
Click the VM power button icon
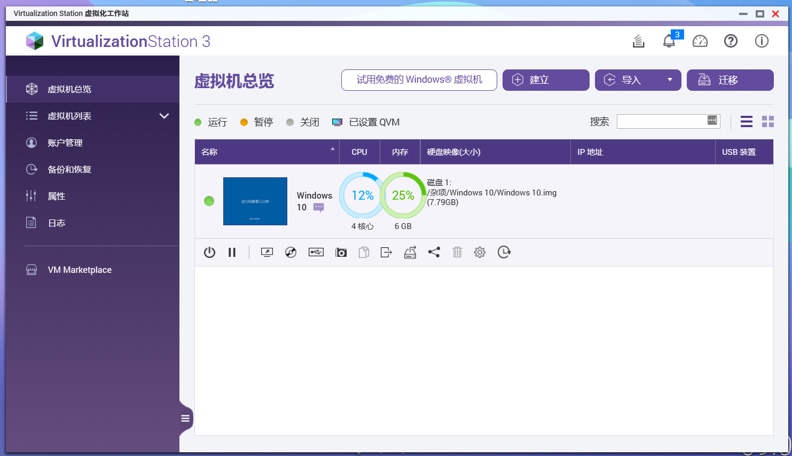coord(209,252)
